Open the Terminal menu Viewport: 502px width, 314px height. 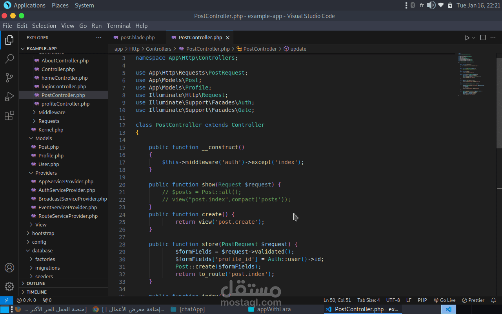pos(118,26)
